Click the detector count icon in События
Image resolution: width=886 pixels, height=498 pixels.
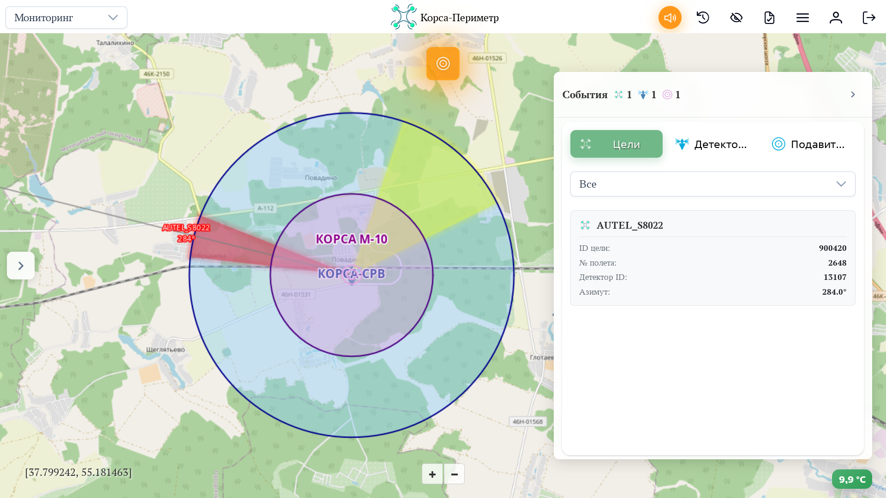(x=643, y=95)
